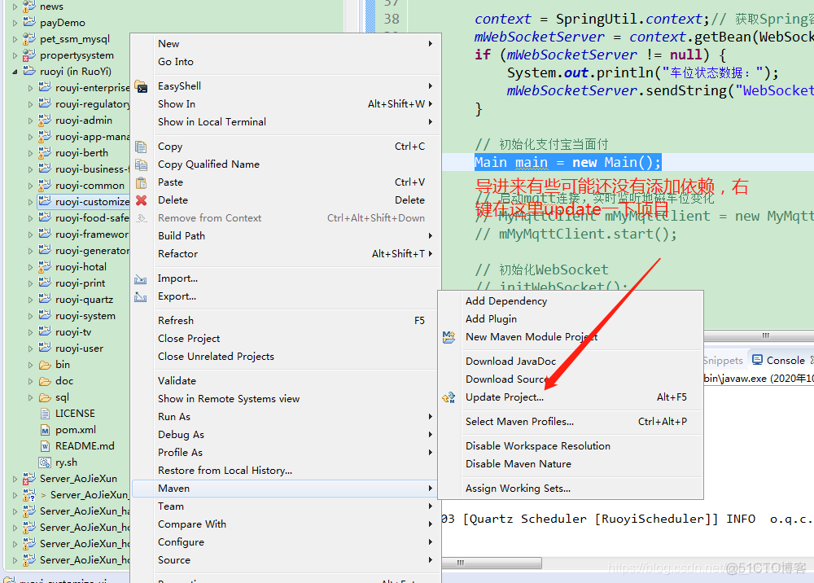This screenshot has width=814, height=583.
Task: Open the Build Path submenu
Action: (286, 235)
